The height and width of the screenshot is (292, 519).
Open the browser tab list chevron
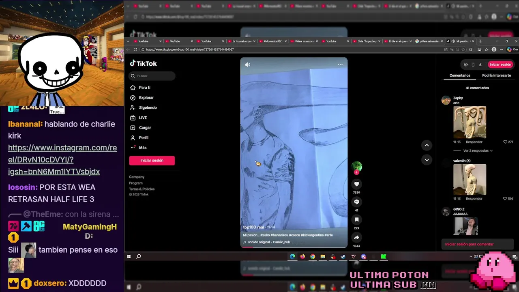128,41
